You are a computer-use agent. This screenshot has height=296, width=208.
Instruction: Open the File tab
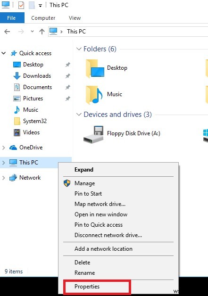pos(11,18)
